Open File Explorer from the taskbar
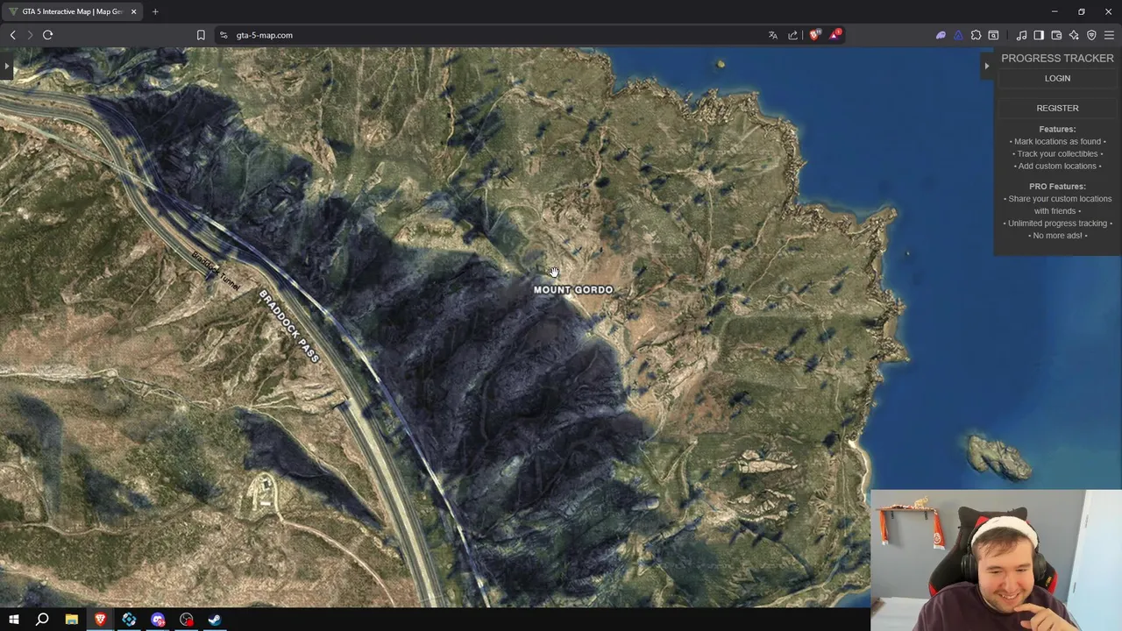The image size is (1122, 631). (71, 620)
